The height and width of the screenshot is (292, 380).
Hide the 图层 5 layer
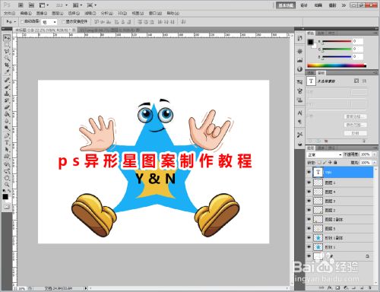click(x=309, y=228)
